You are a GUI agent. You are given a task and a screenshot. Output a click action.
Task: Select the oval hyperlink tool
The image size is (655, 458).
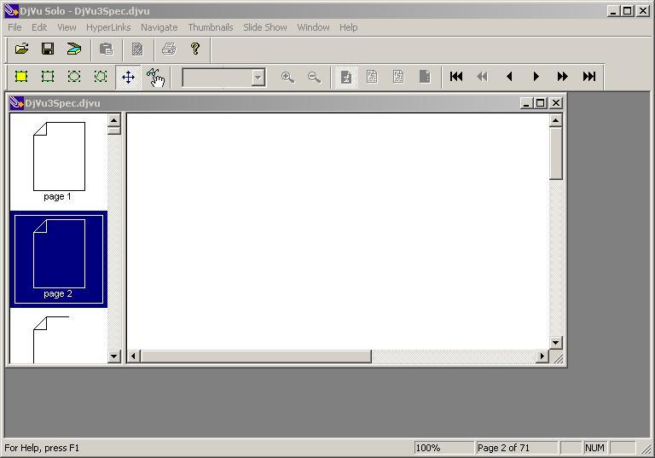(x=74, y=77)
